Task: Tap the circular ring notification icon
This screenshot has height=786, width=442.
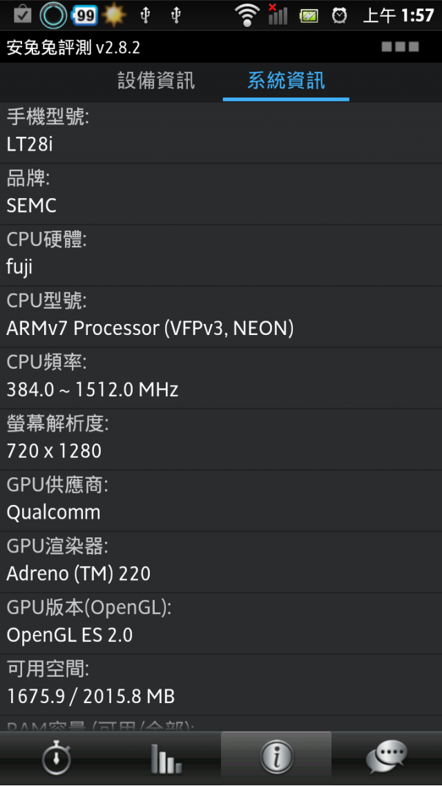Action: coord(53,15)
